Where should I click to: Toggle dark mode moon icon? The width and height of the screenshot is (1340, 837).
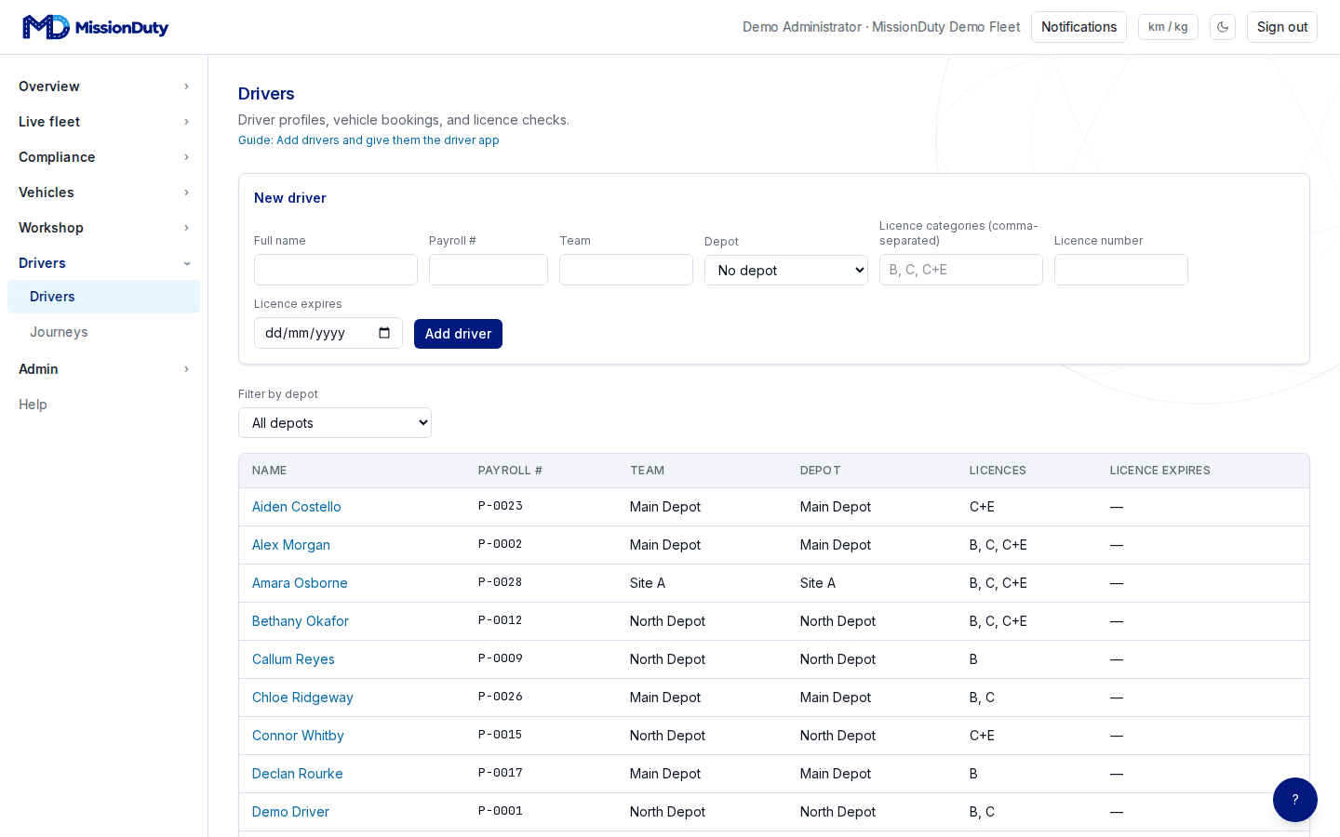[1223, 27]
